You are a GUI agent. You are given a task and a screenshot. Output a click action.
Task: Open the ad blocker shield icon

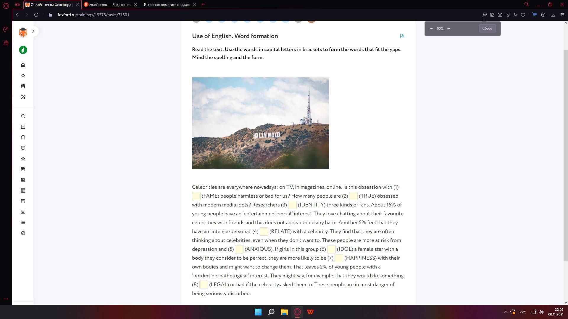coord(508,15)
